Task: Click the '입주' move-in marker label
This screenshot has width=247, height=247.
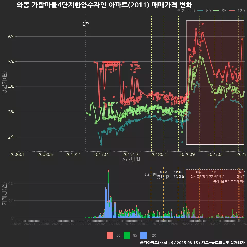Action: point(86,24)
